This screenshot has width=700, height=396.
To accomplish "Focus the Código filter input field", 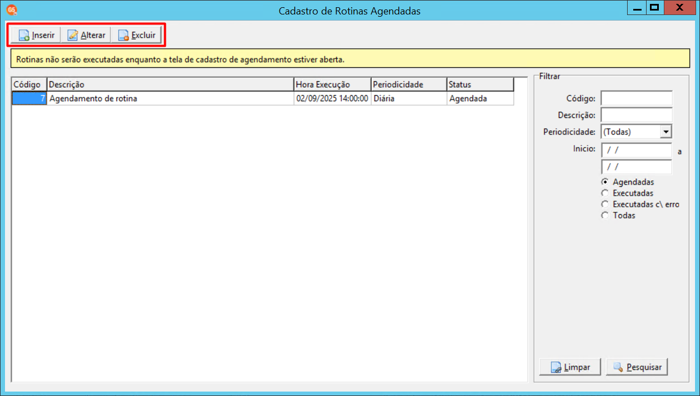I will coord(637,98).
